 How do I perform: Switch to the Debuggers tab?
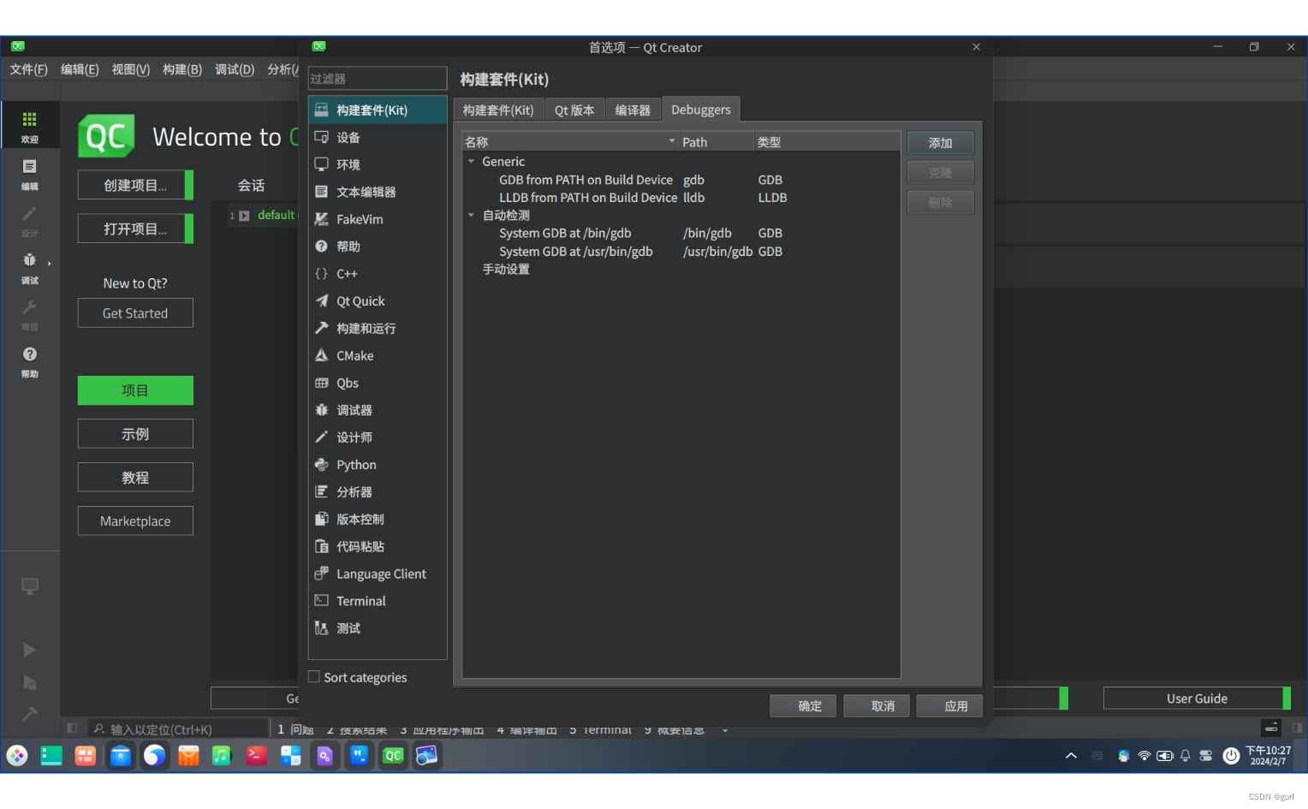click(701, 110)
